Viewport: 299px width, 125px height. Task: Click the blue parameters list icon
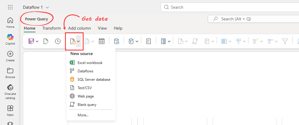(x=163, y=41)
